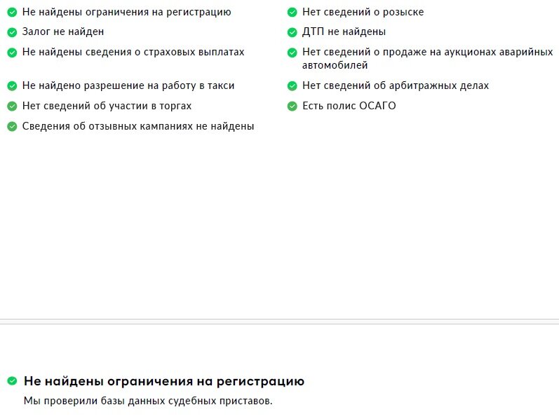The width and height of the screenshot is (559, 419).
Task: Click the check icon beside "Есть полис ОСАГО"
Action: click(x=292, y=107)
